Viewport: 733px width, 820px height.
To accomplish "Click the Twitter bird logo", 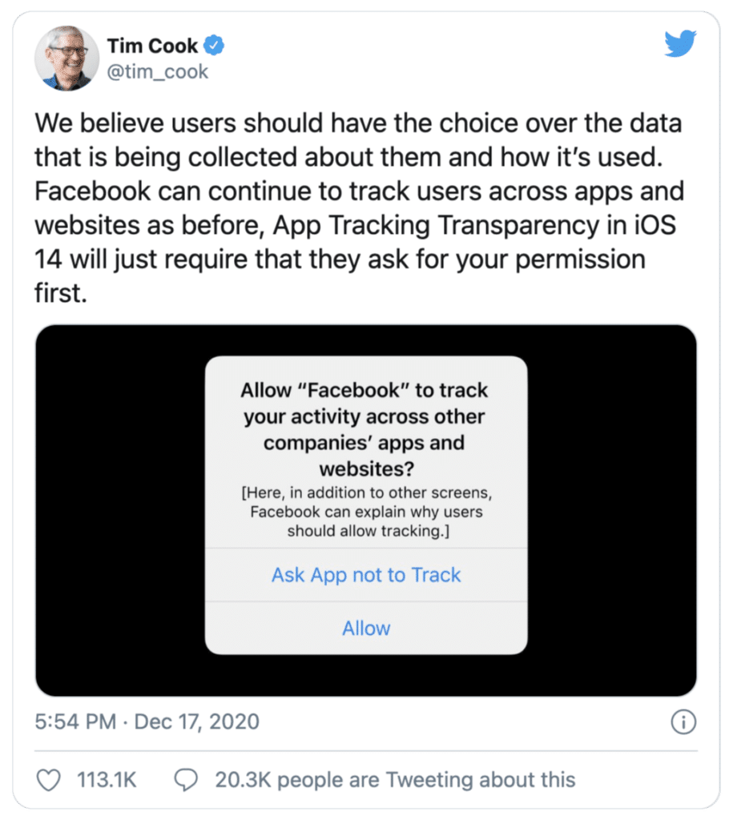I will [x=680, y=43].
